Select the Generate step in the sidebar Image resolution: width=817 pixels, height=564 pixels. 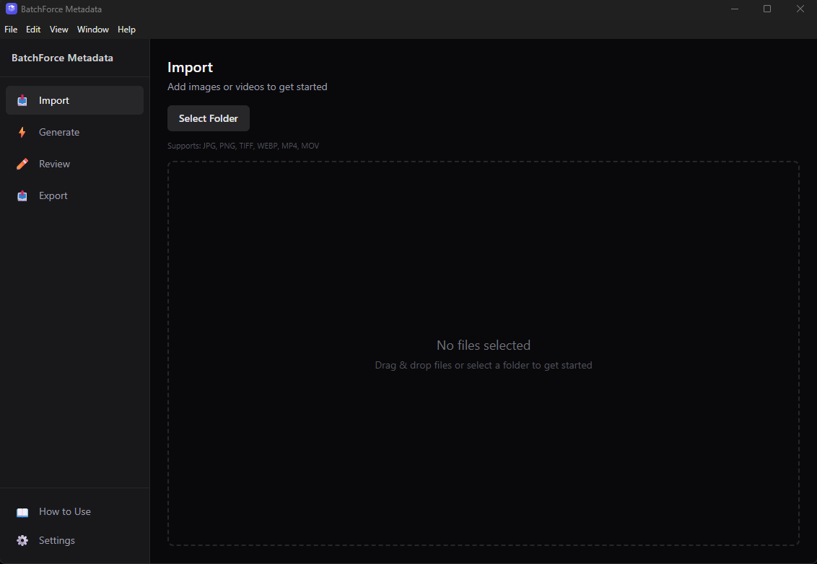58,132
